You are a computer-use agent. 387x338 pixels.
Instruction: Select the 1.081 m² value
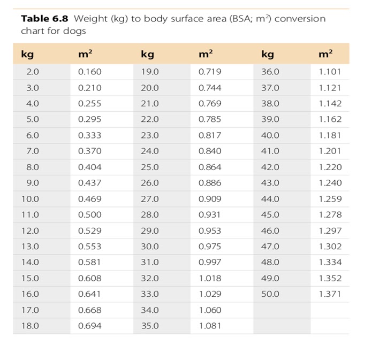click(x=209, y=326)
